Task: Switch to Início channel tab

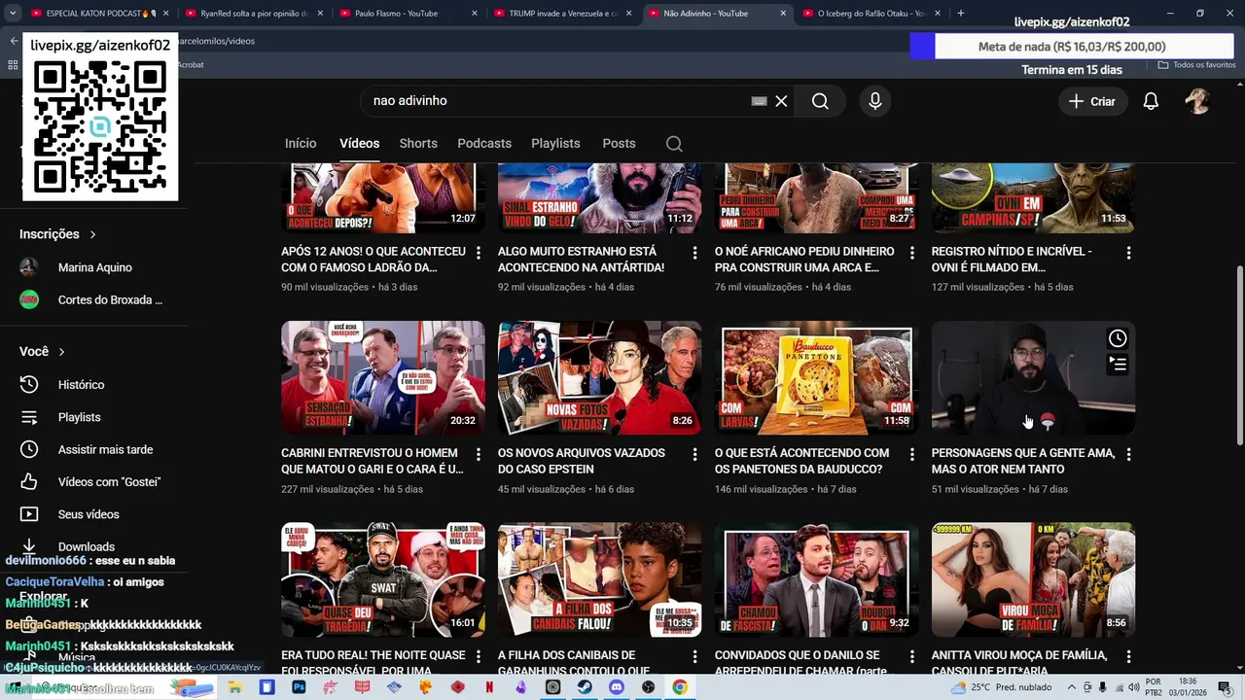Action: point(301,144)
